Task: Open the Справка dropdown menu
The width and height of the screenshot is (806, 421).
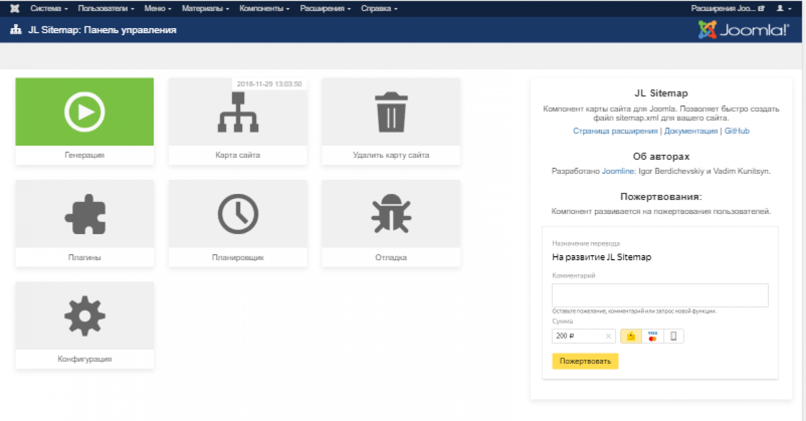Action: pos(379,8)
